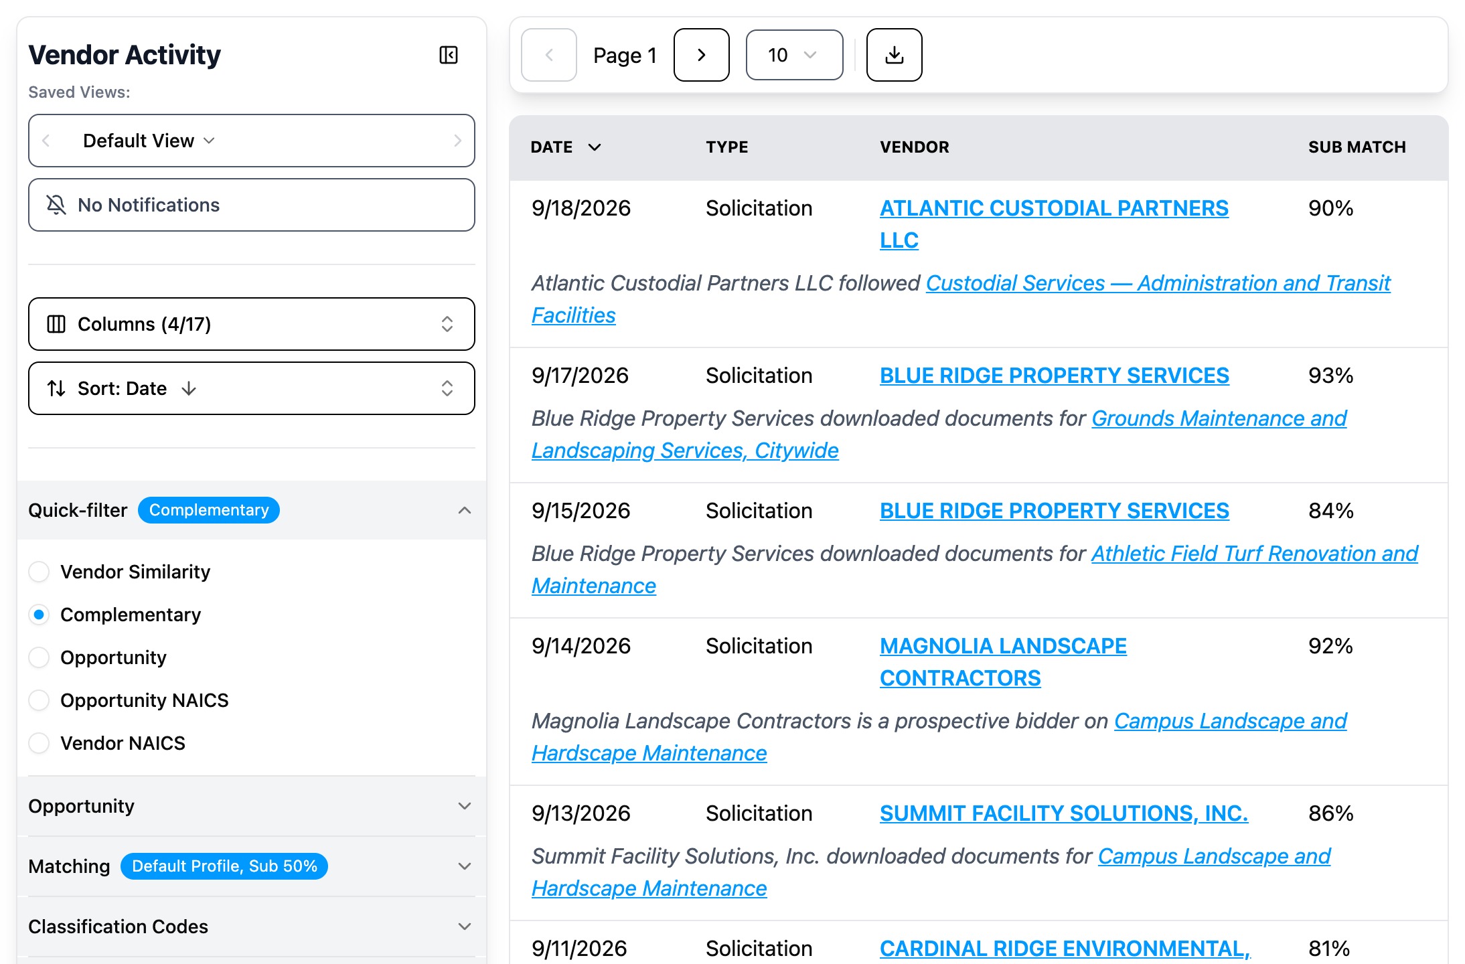Toggle the Date column sort arrow
This screenshot has height=964, width=1465.
[595, 147]
